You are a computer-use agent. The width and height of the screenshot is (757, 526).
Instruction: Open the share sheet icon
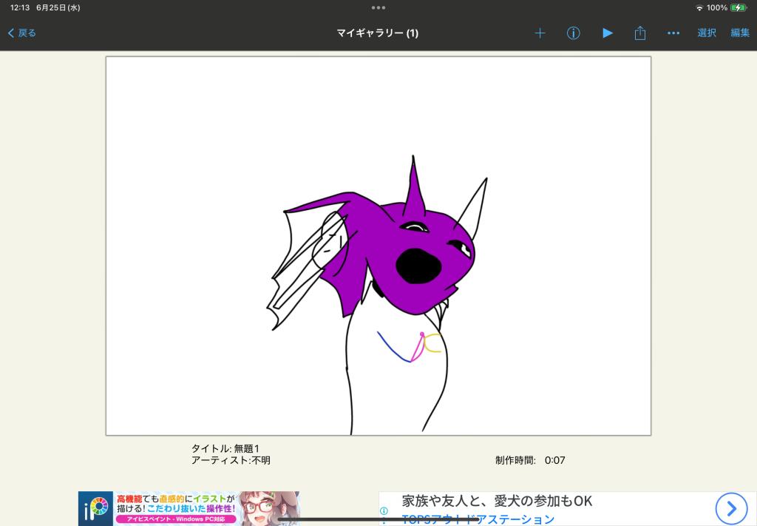(640, 33)
